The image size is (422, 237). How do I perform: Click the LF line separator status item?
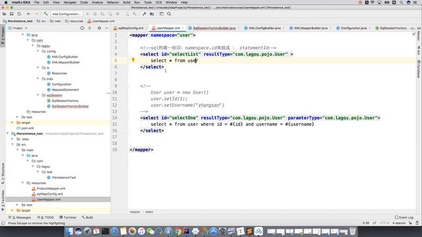(375, 223)
